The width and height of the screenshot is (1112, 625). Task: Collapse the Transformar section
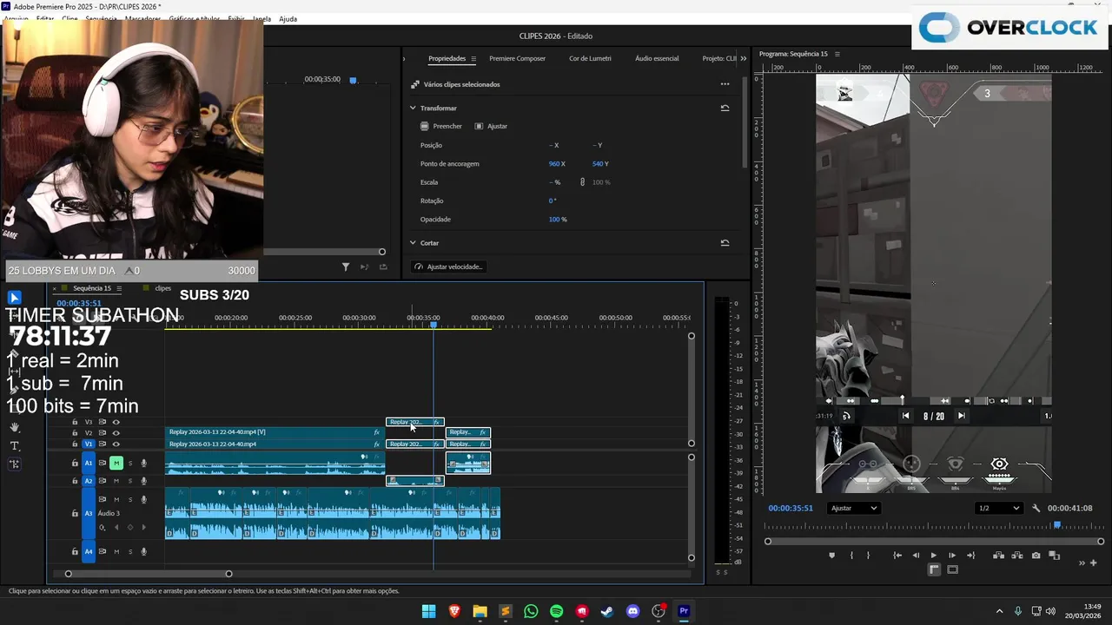point(413,109)
